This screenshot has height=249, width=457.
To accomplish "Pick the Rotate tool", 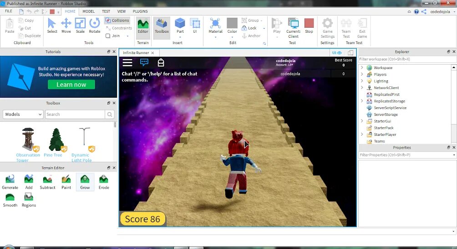I will [x=94, y=25].
